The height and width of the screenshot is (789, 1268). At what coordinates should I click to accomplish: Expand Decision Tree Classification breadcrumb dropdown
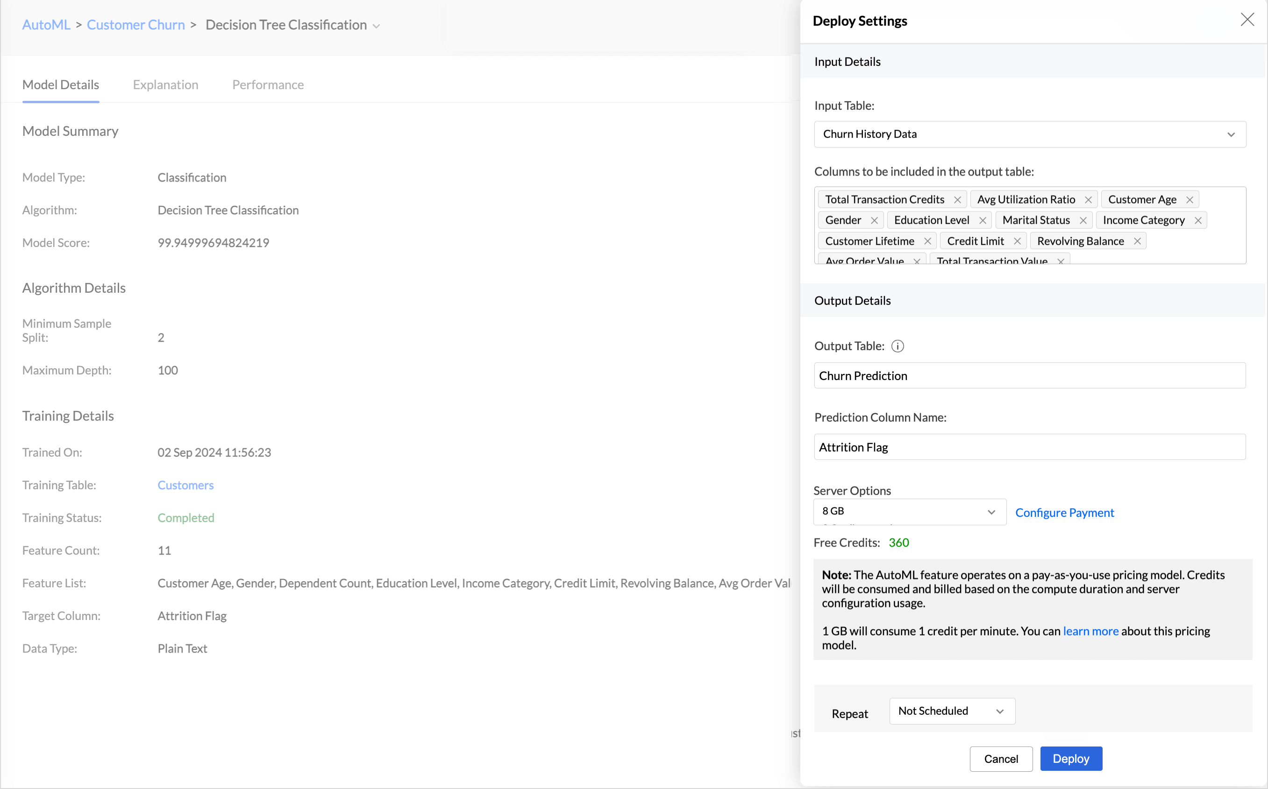click(376, 26)
